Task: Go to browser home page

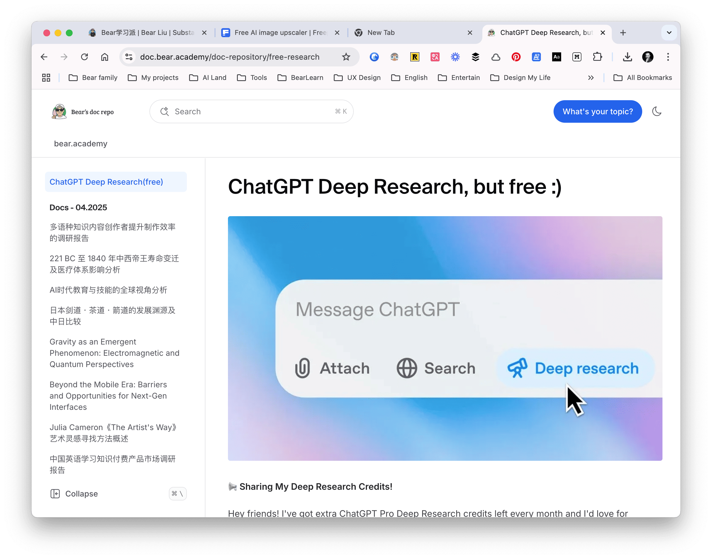Action: pos(104,57)
